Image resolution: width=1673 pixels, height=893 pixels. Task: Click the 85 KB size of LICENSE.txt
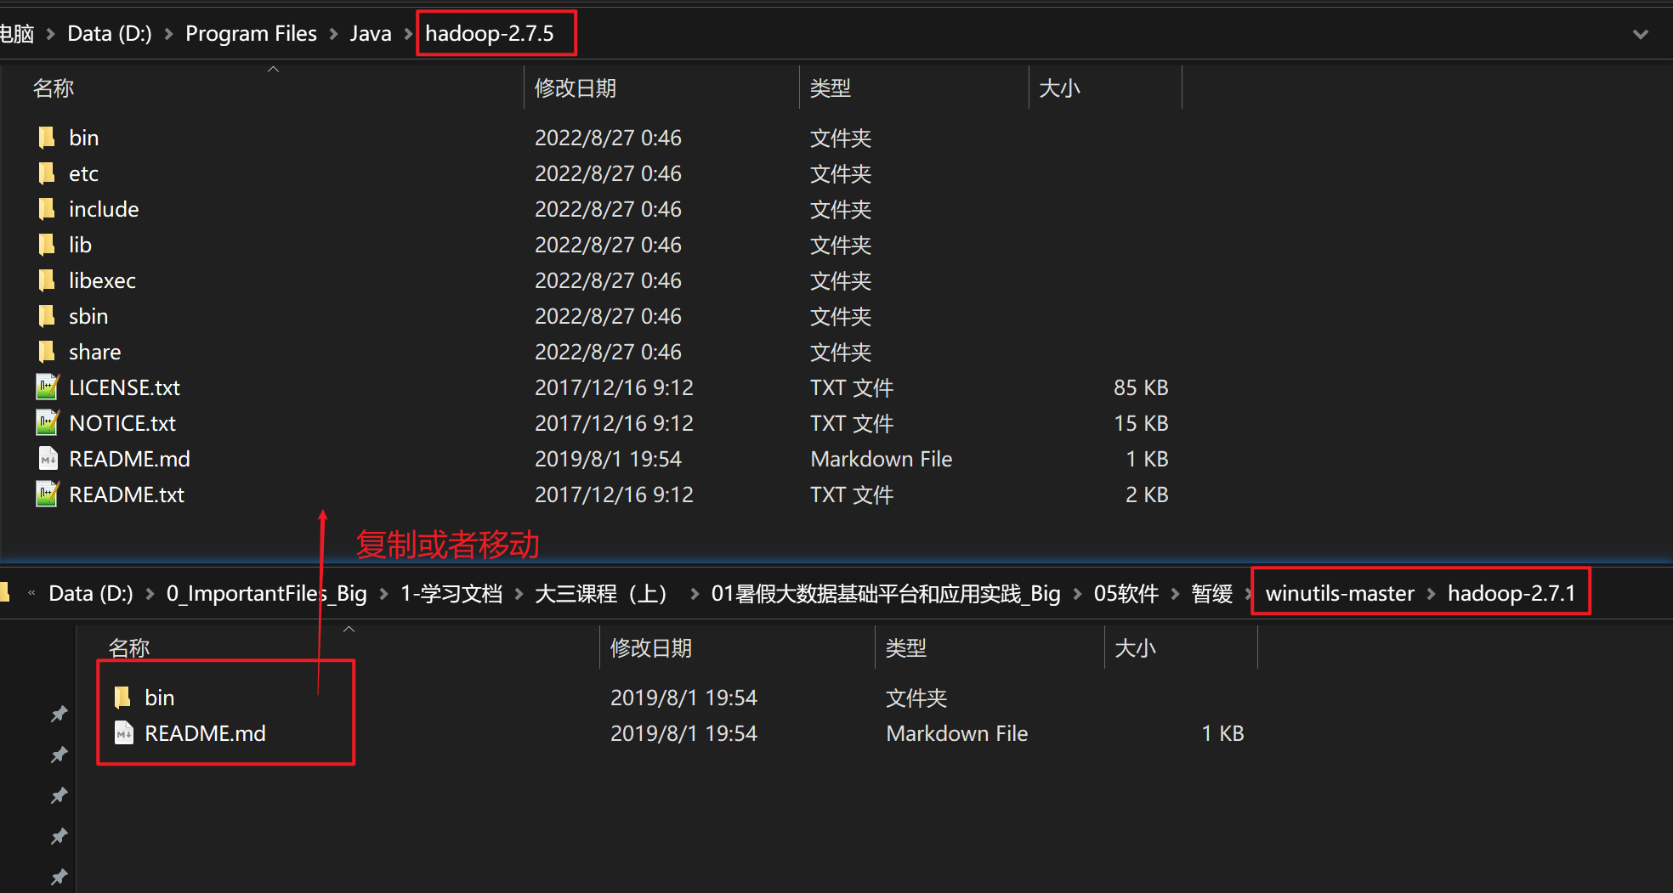click(x=1141, y=387)
